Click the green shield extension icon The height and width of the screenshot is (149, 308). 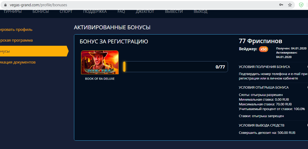point(301,5)
